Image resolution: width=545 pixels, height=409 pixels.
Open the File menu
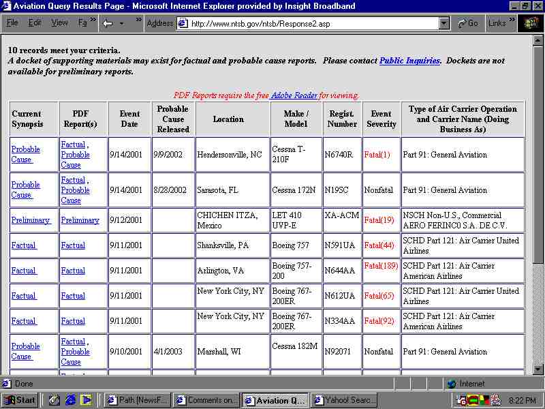coord(12,23)
